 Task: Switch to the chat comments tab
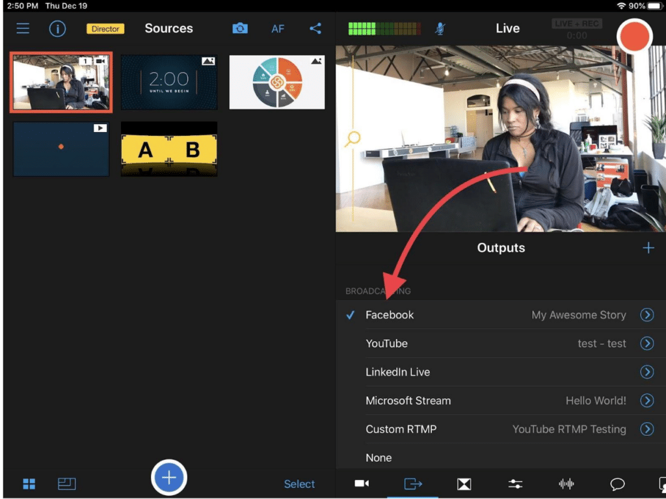(617, 483)
